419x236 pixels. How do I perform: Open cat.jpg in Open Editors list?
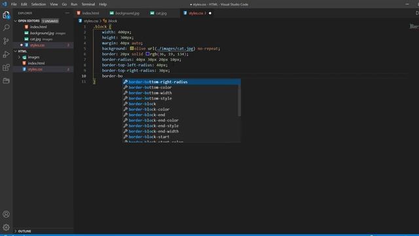tap(35, 39)
